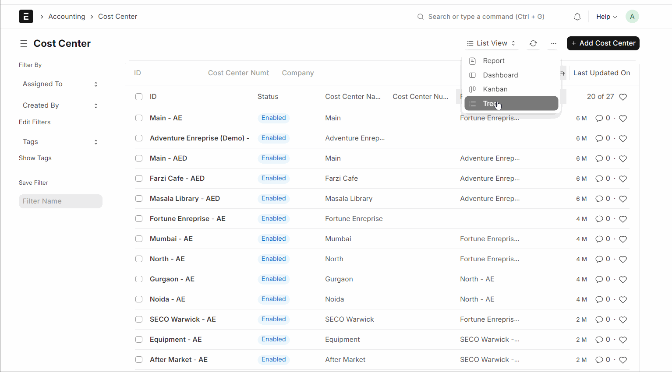Click comment icon on Farzi Cafe row

(x=599, y=179)
